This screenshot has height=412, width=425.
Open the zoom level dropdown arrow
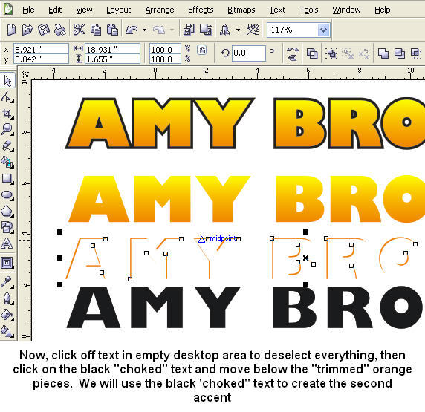pyautogui.click(x=323, y=30)
